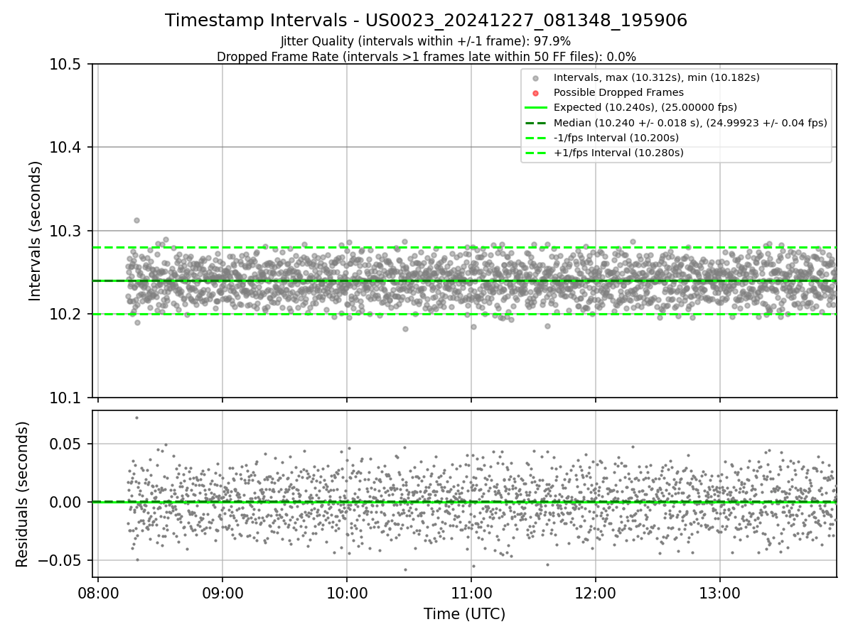
Task: Click the highest residual point above 0.05
Action: [x=136, y=417]
